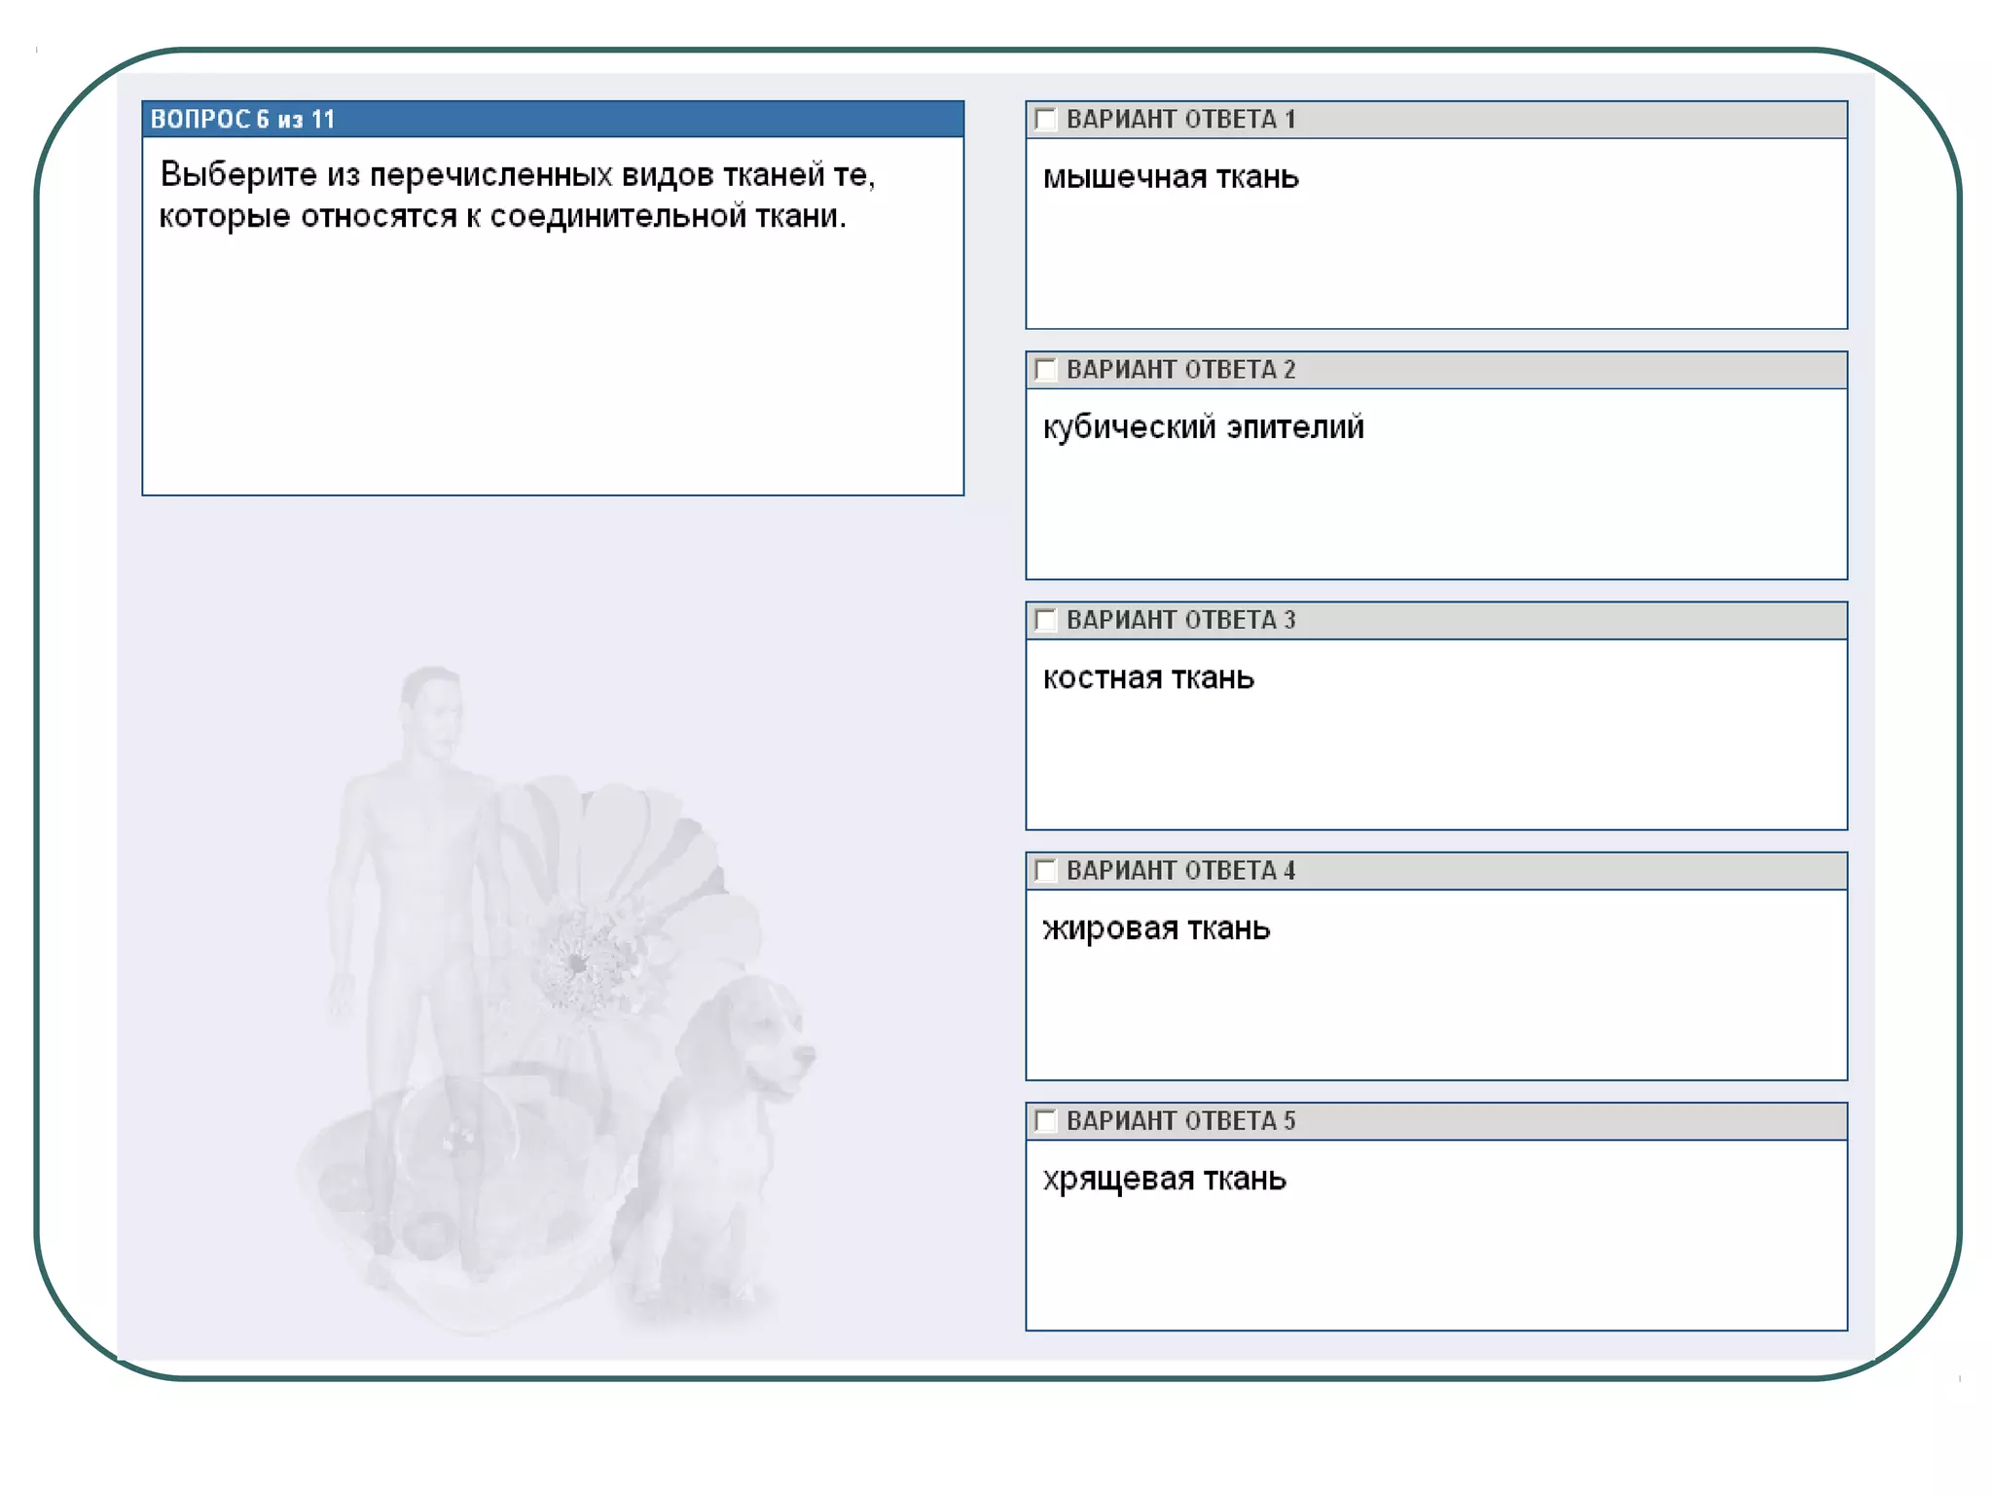Click the 'мышечная ткань' answer text
This screenshot has width=1993, height=1495.
pyautogui.click(x=1170, y=177)
